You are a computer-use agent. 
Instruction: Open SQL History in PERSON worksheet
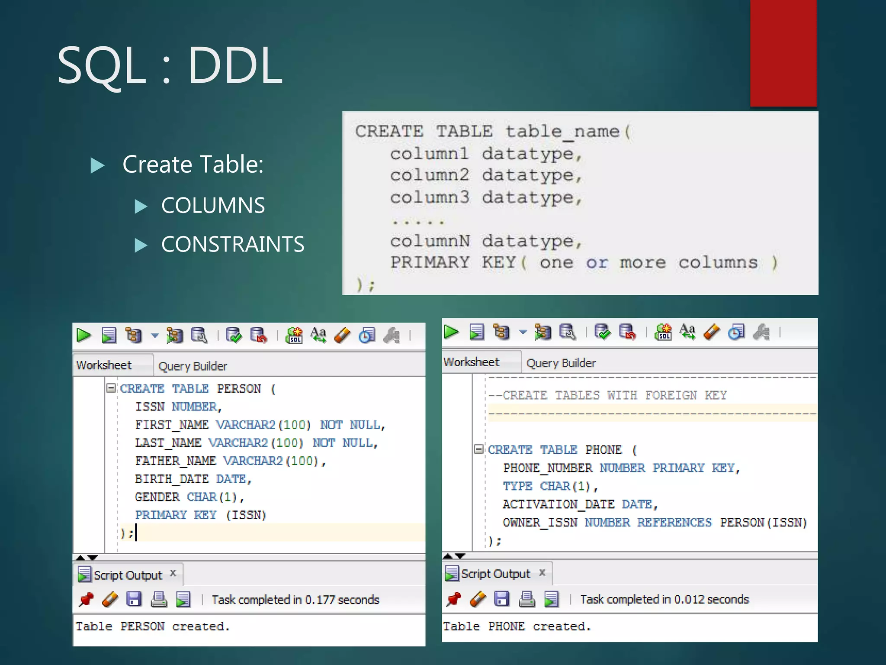[x=366, y=335]
